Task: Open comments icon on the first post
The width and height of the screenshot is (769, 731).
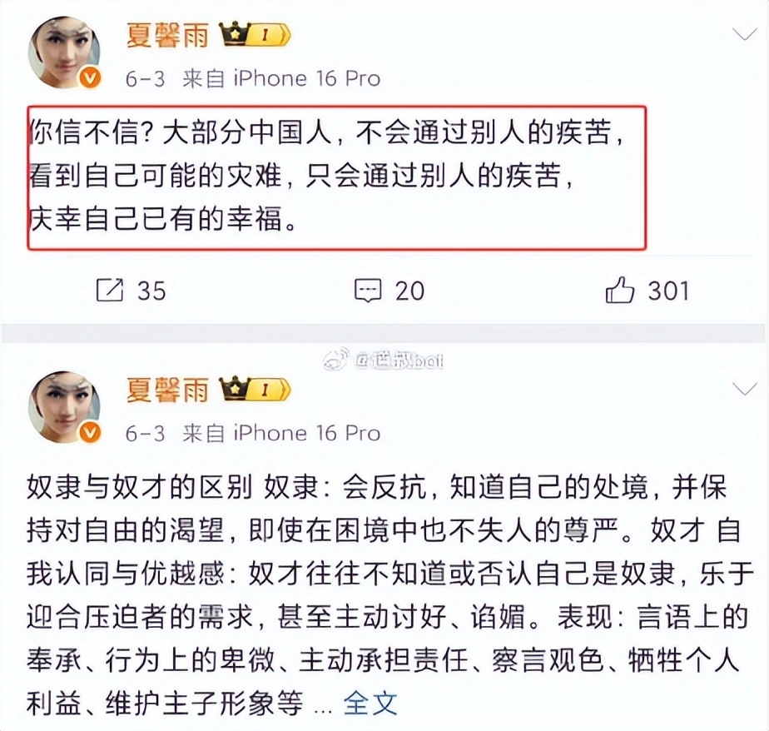Action: (x=368, y=291)
